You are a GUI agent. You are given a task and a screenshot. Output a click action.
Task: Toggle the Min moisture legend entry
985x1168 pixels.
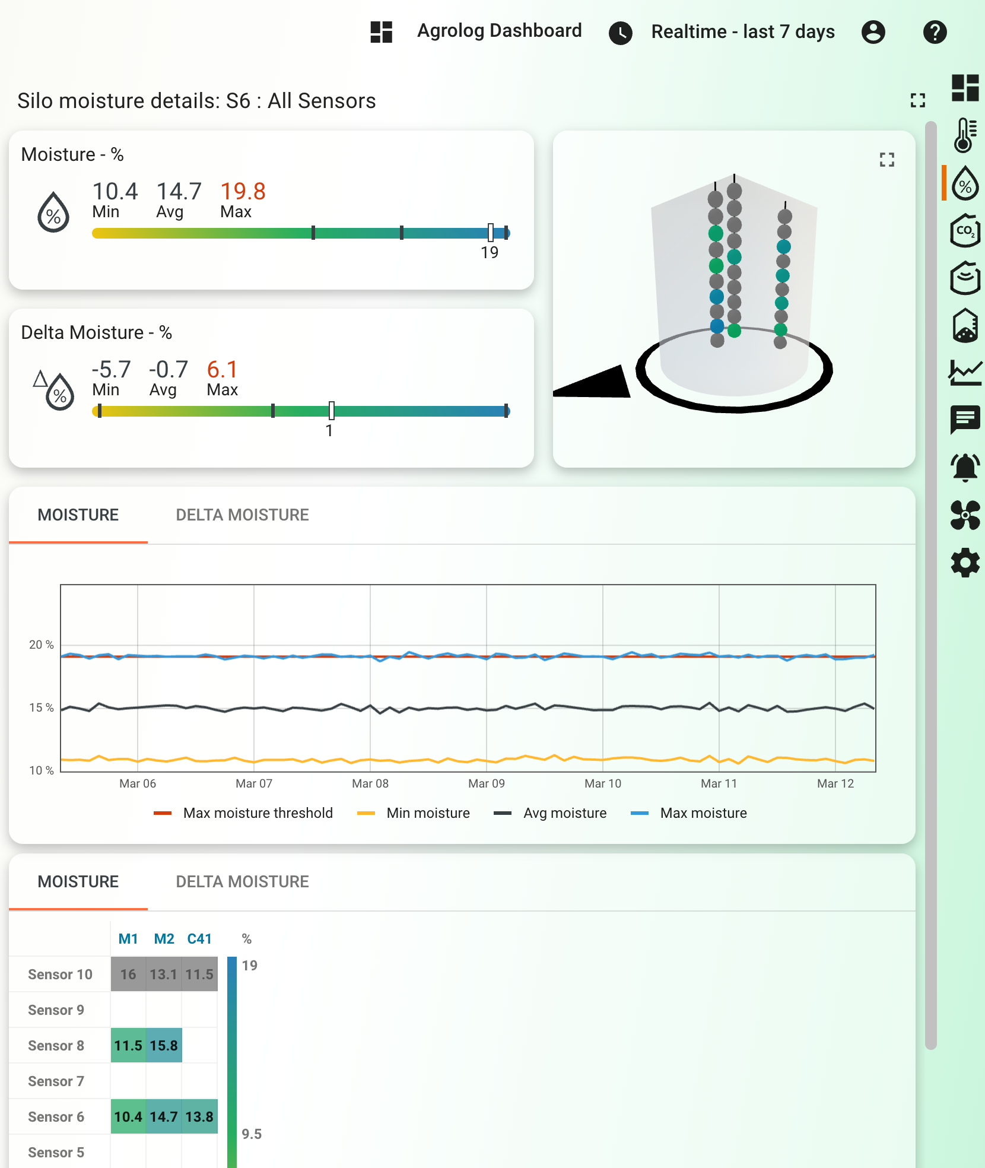coord(428,813)
